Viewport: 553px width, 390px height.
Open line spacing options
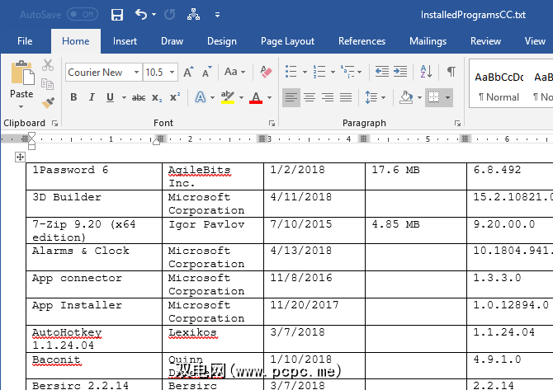point(375,97)
